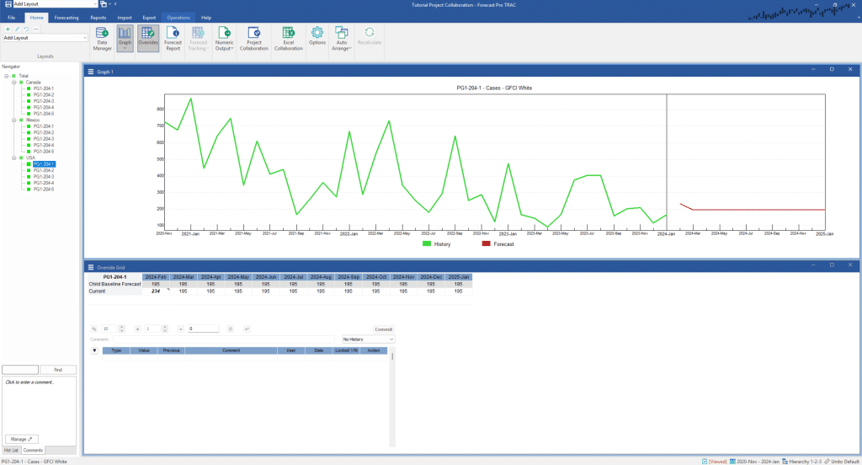Expand the Add Layout combo box
The height and width of the screenshot is (465, 862).
[85, 38]
